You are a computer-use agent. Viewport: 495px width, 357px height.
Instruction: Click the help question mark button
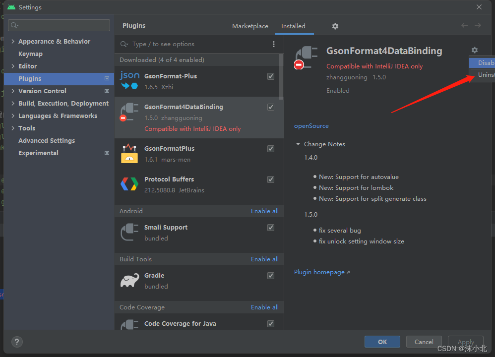pyautogui.click(x=17, y=342)
